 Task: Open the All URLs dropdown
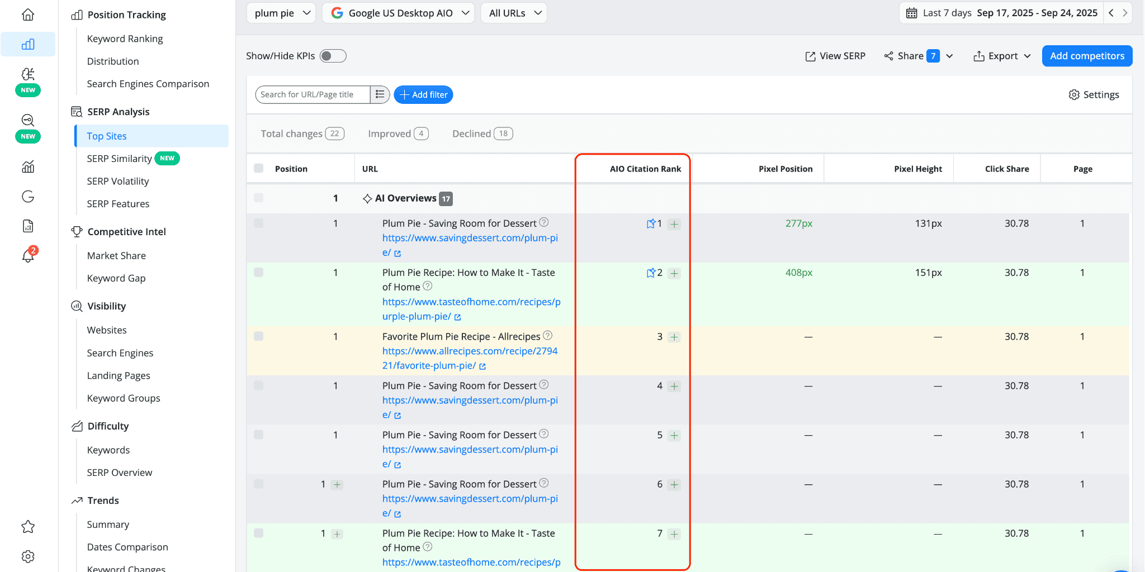(x=514, y=13)
